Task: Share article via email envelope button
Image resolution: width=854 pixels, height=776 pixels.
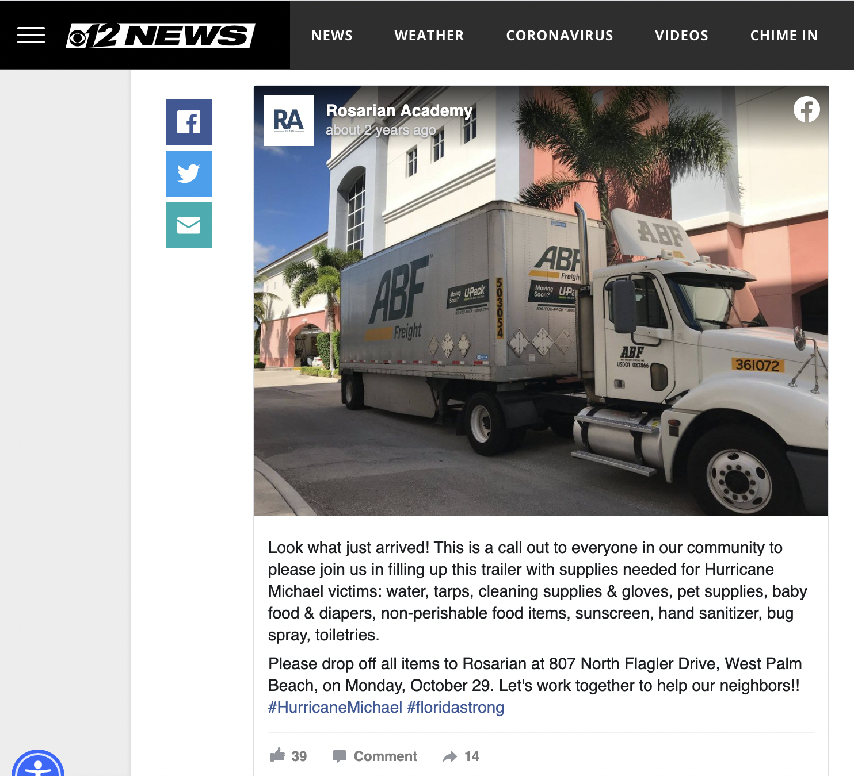Action: click(189, 225)
